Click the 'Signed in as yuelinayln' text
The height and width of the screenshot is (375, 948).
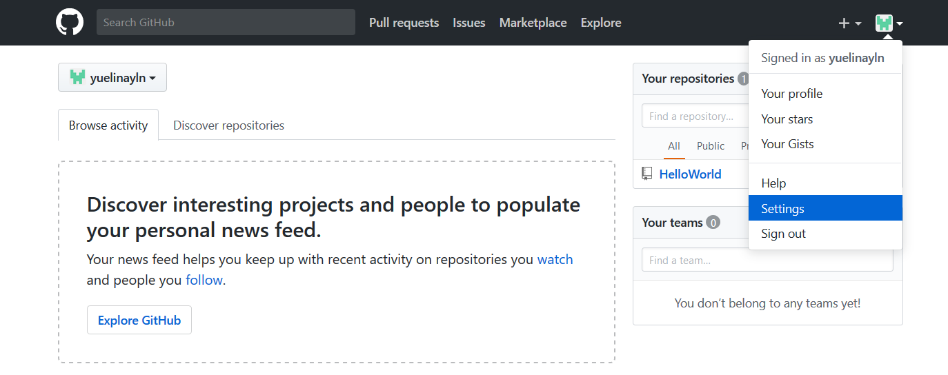(822, 58)
